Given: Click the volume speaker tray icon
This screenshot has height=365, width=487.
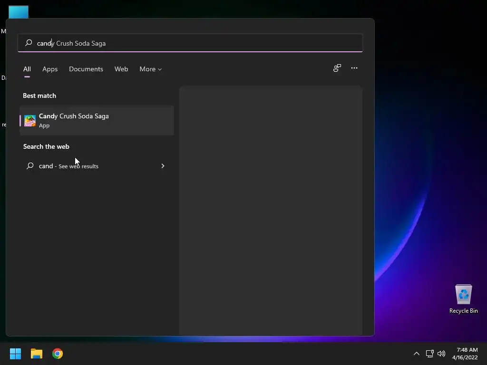Looking at the screenshot, I should click(x=441, y=354).
